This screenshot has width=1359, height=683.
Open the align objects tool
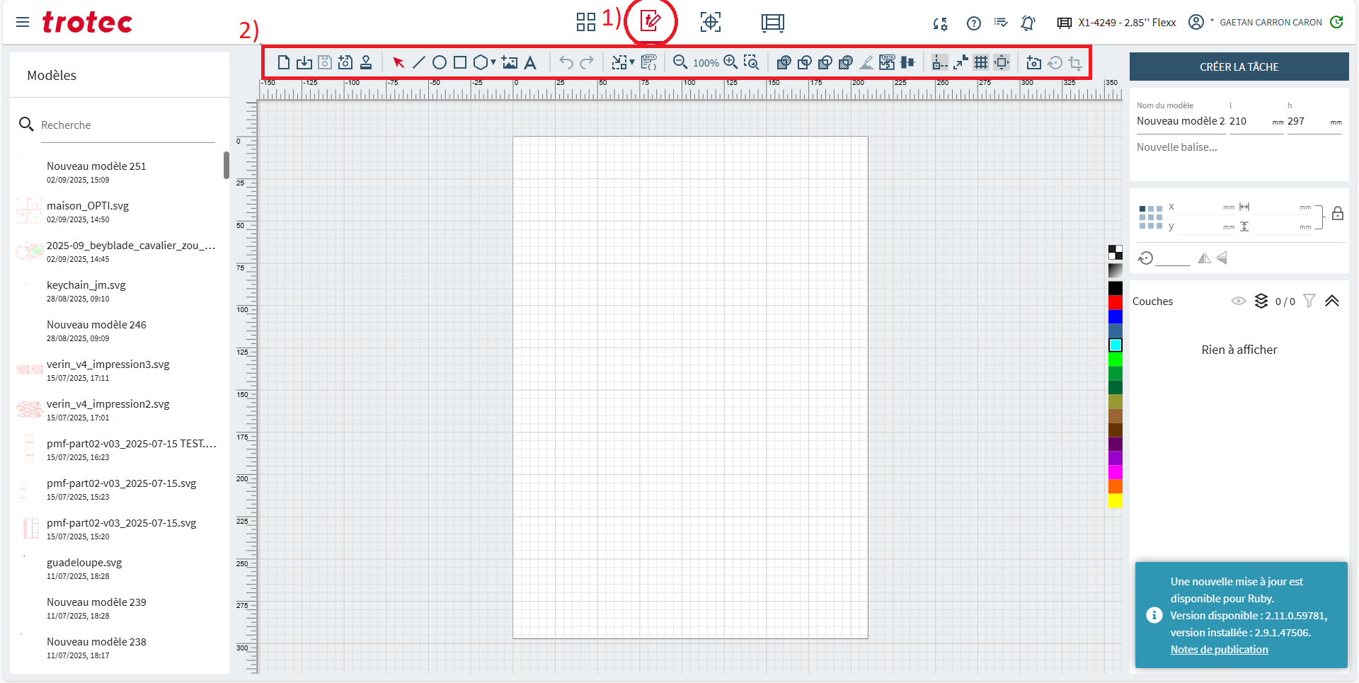point(907,62)
